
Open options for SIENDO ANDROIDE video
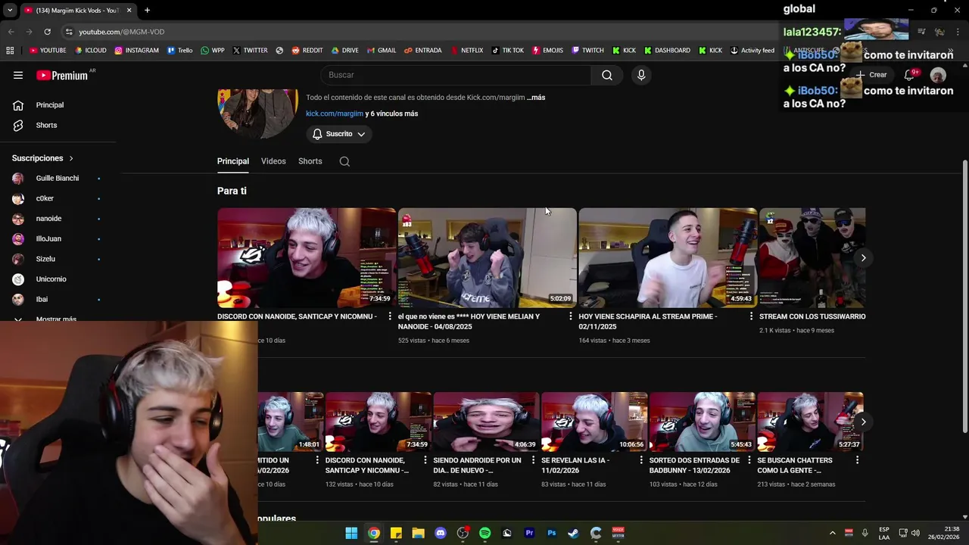[533, 460]
